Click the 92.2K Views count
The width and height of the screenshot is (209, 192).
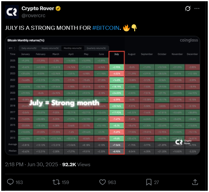76,164
